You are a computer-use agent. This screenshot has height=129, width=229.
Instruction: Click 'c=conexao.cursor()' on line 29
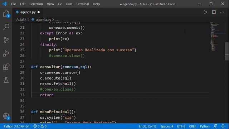point(60,72)
